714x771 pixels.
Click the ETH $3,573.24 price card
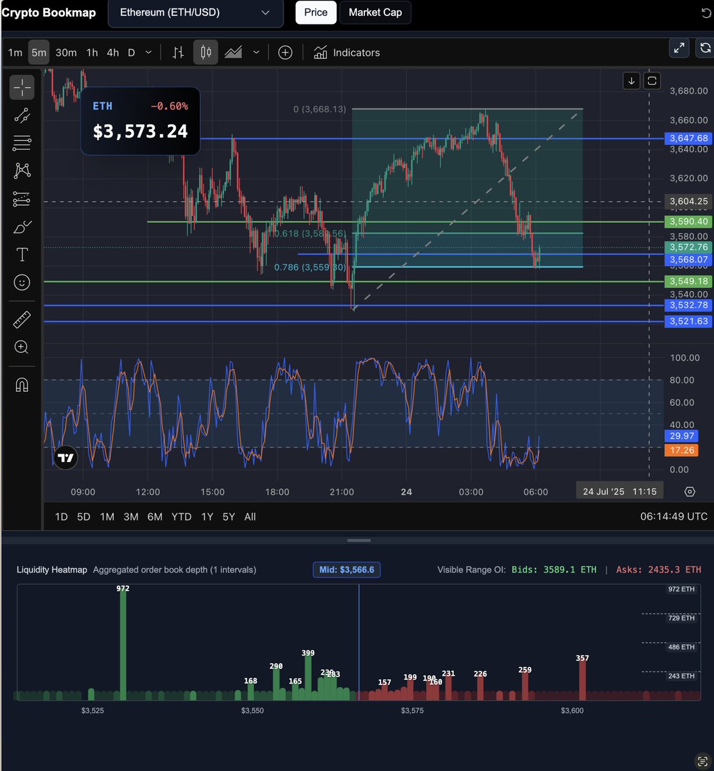pyautogui.click(x=140, y=121)
